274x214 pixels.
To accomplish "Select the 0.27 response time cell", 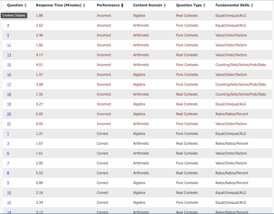I will 39,104.
